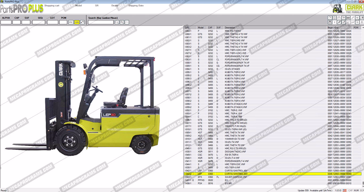This screenshot has height=192, width=364.
Task: Select row I-949-1 PSI 4X,TIER-4
Action: 273,155
